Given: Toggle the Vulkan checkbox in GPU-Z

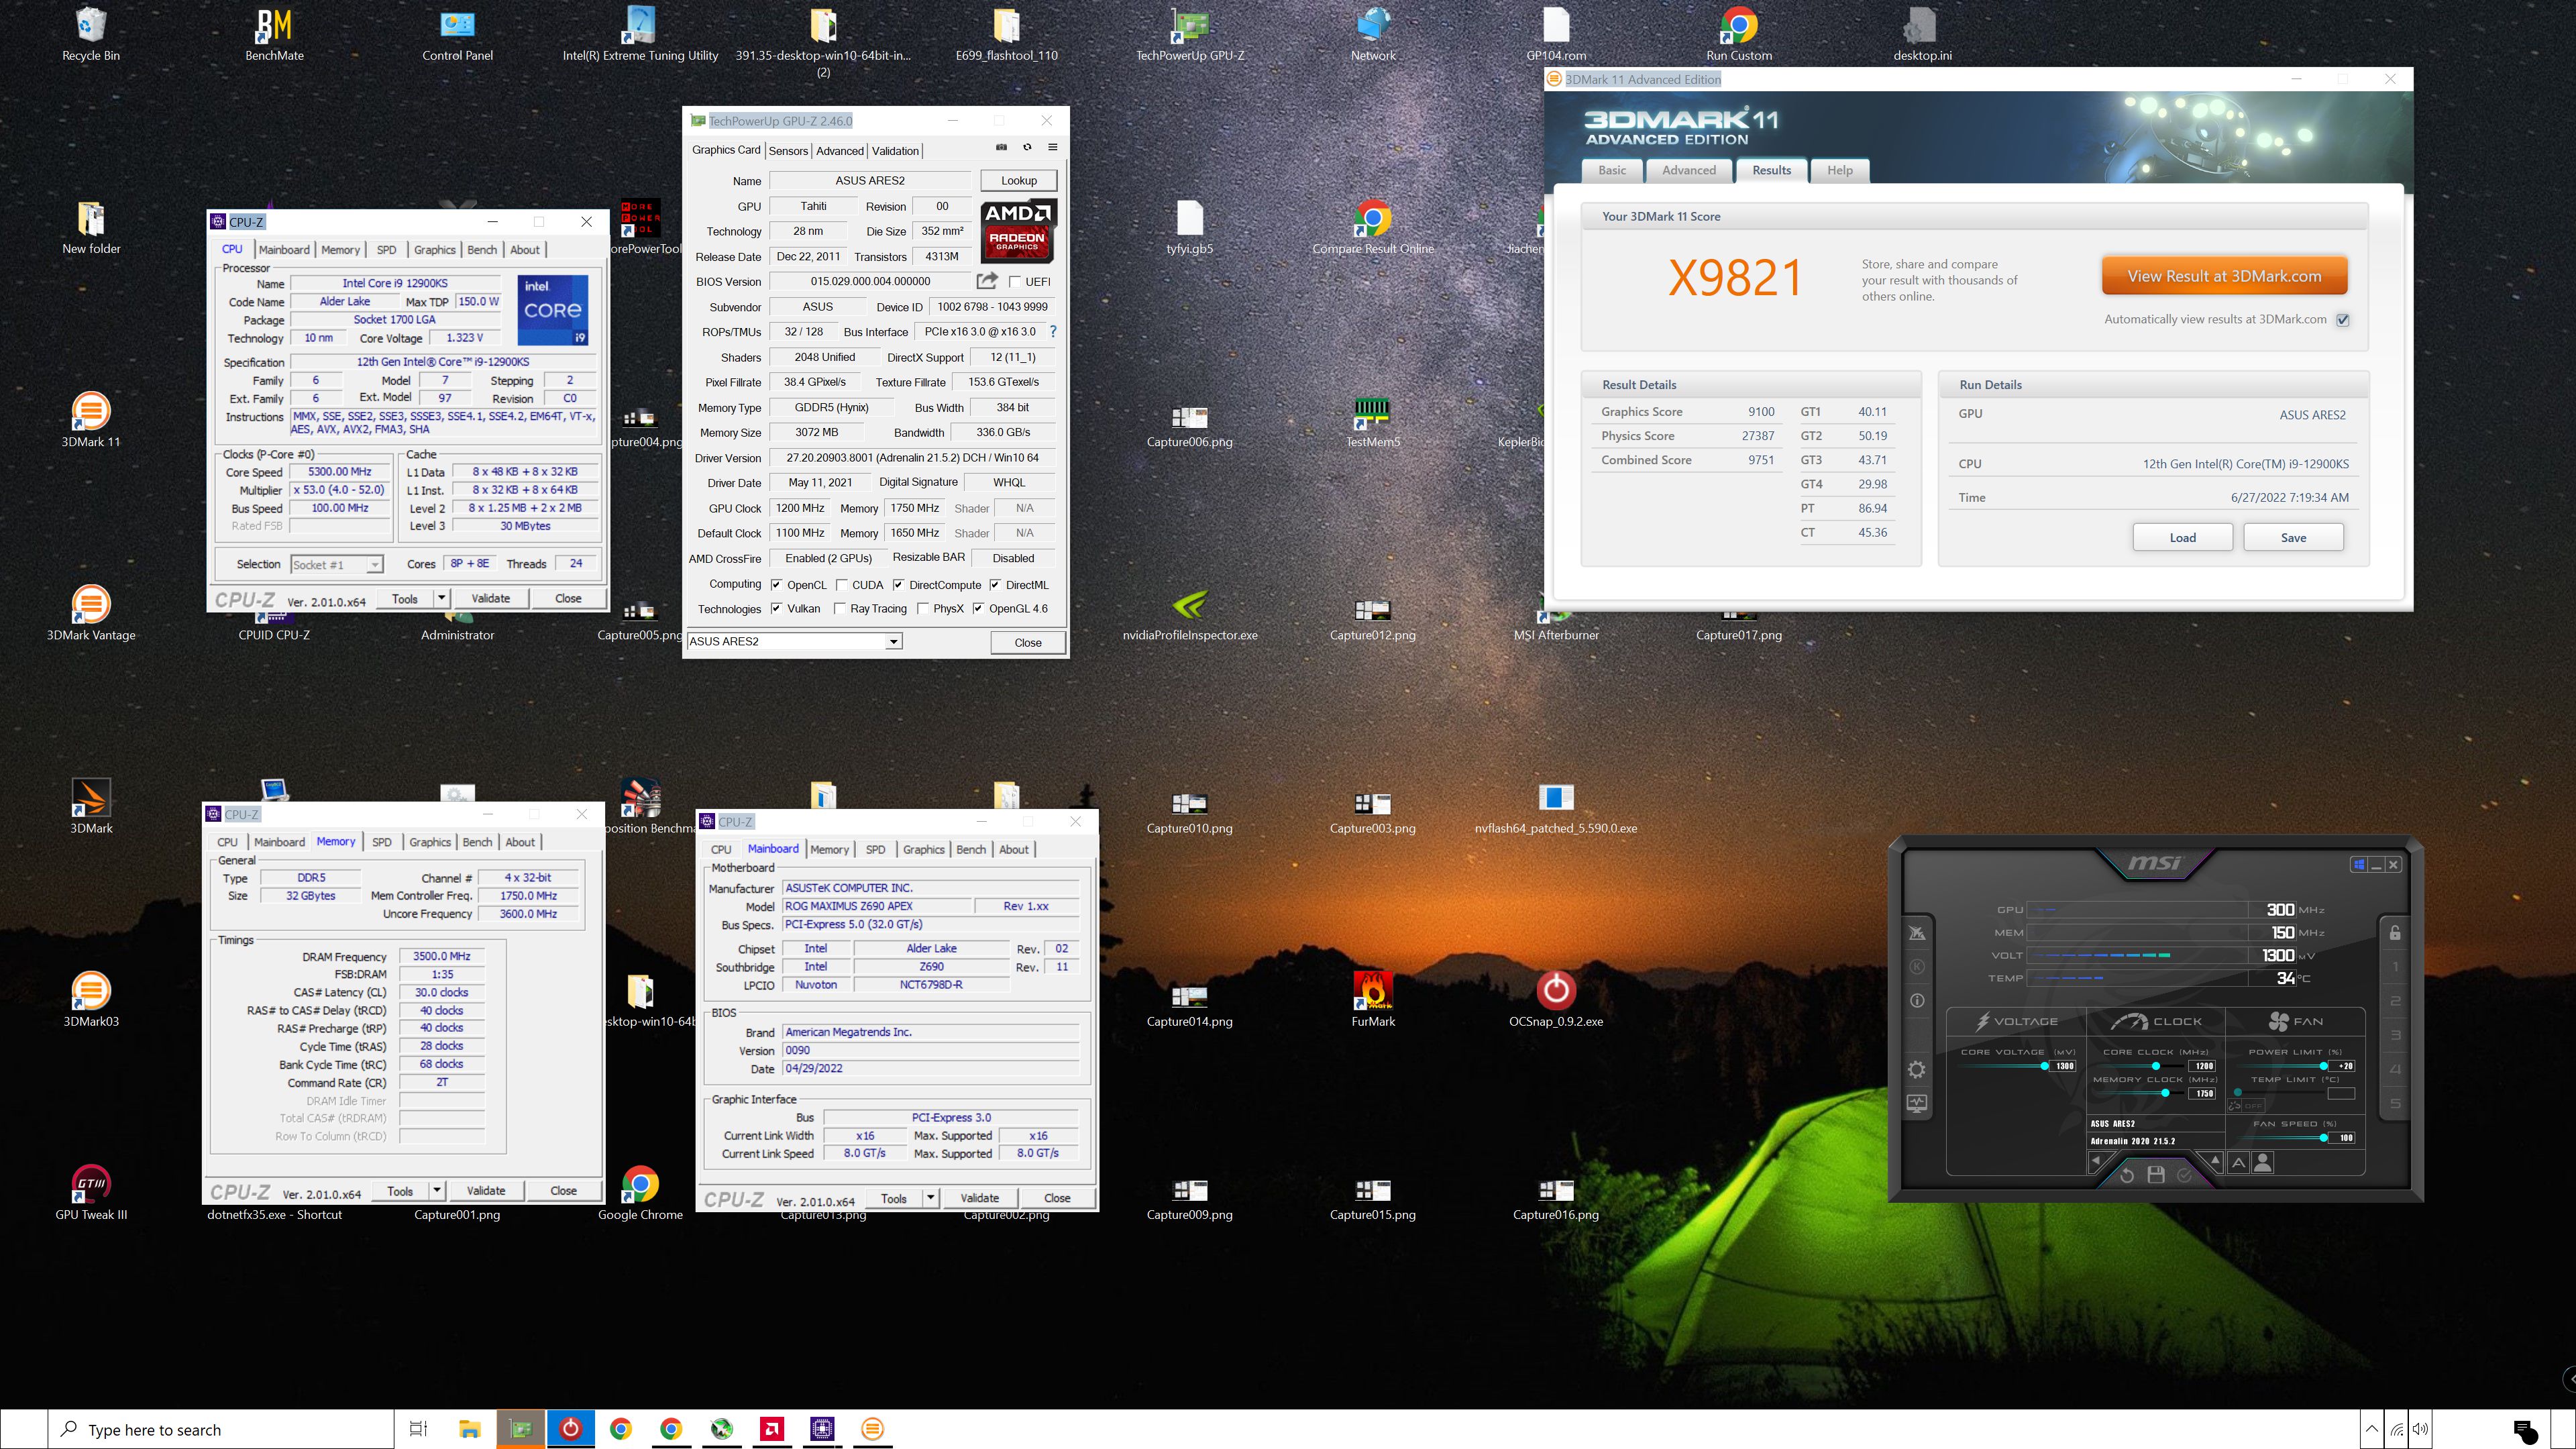Looking at the screenshot, I should tap(776, 609).
